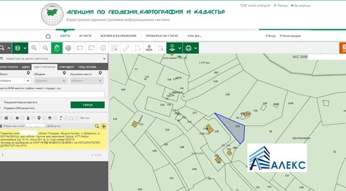Zoom to result using magnifier icon
Viewport: 346px width, 191px height.
tap(96, 126)
